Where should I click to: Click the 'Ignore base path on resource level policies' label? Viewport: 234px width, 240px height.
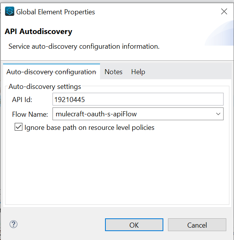[x=89, y=128]
